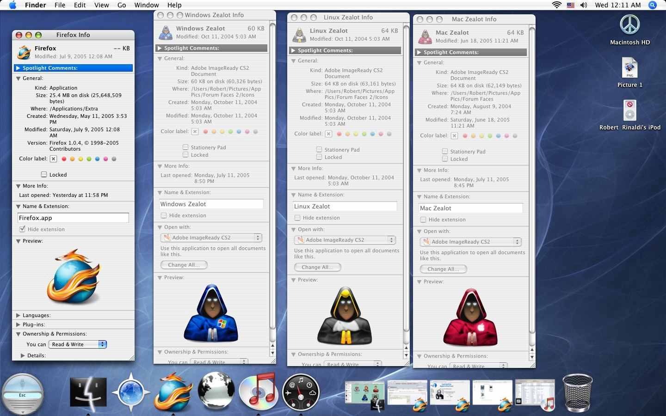
Task: Launch Safari compass icon in the Dock
Action: [131, 393]
